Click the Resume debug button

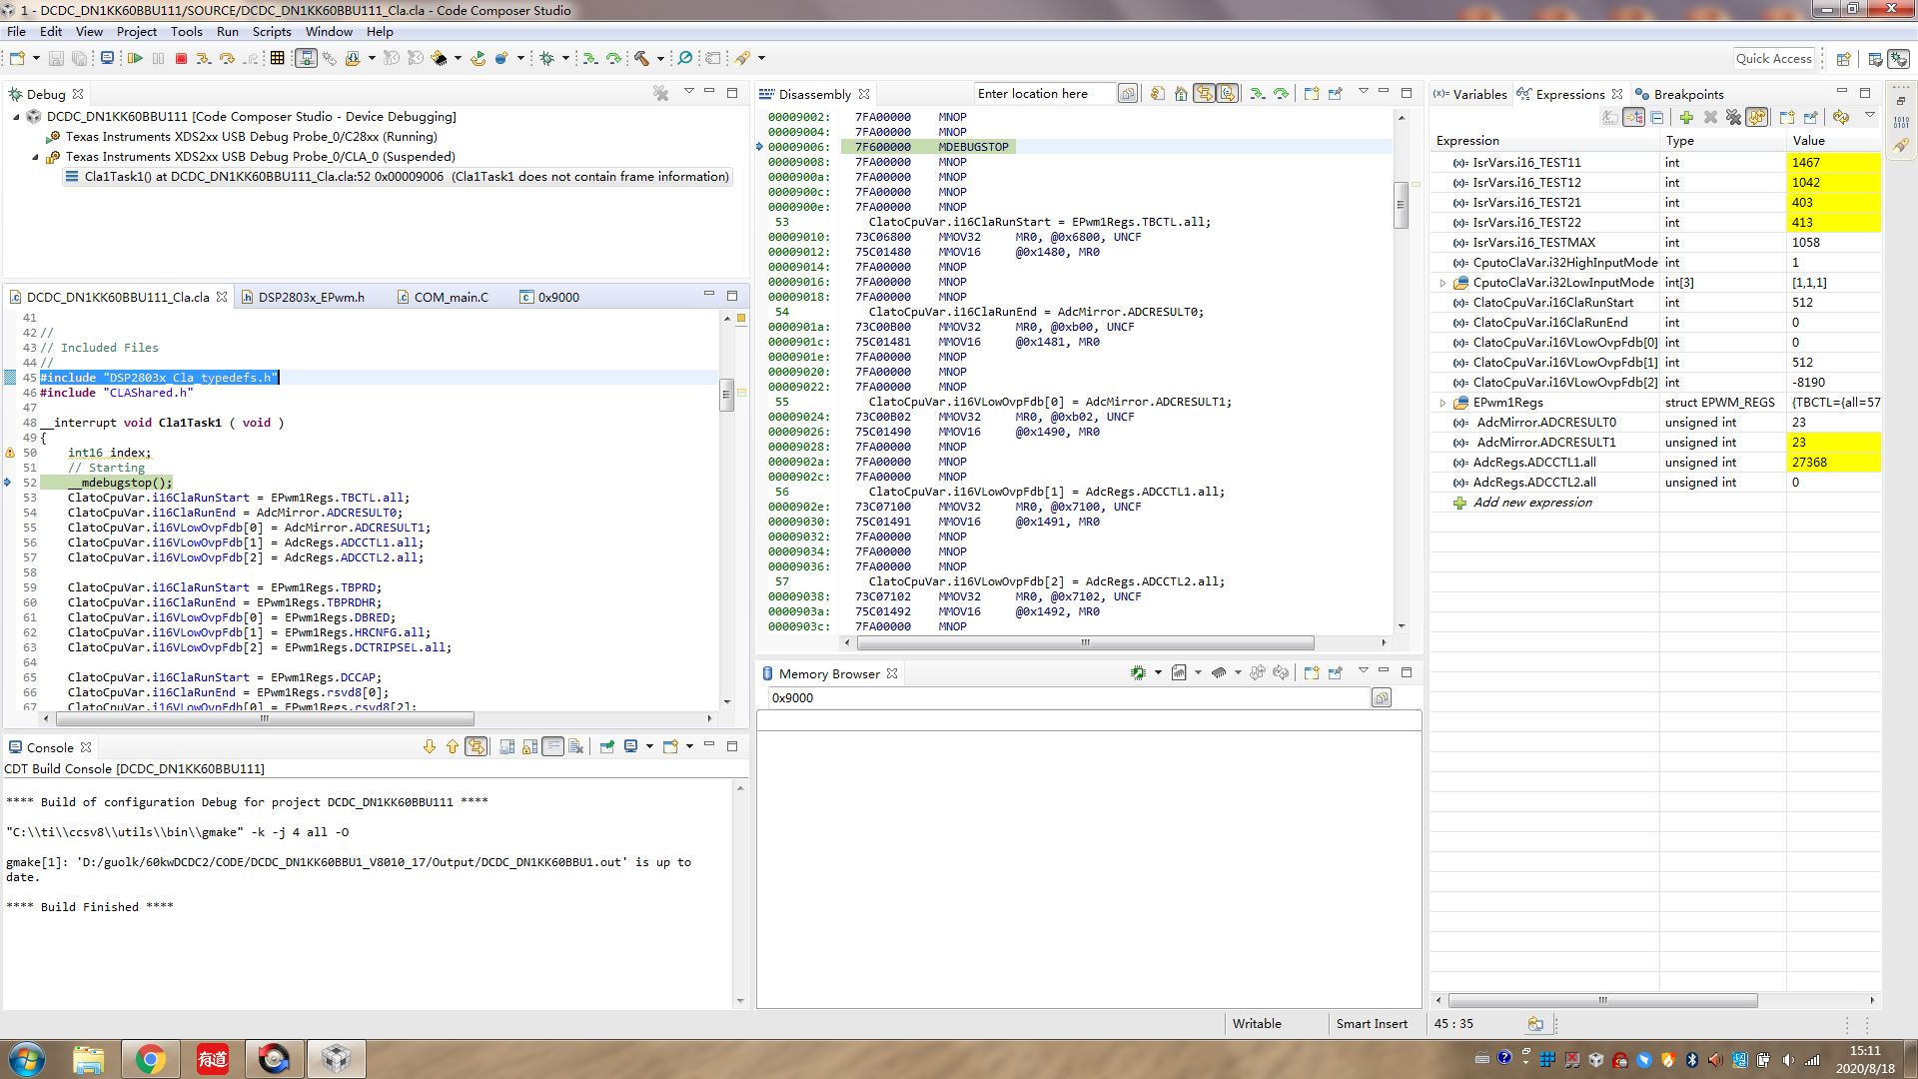coord(135,59)
